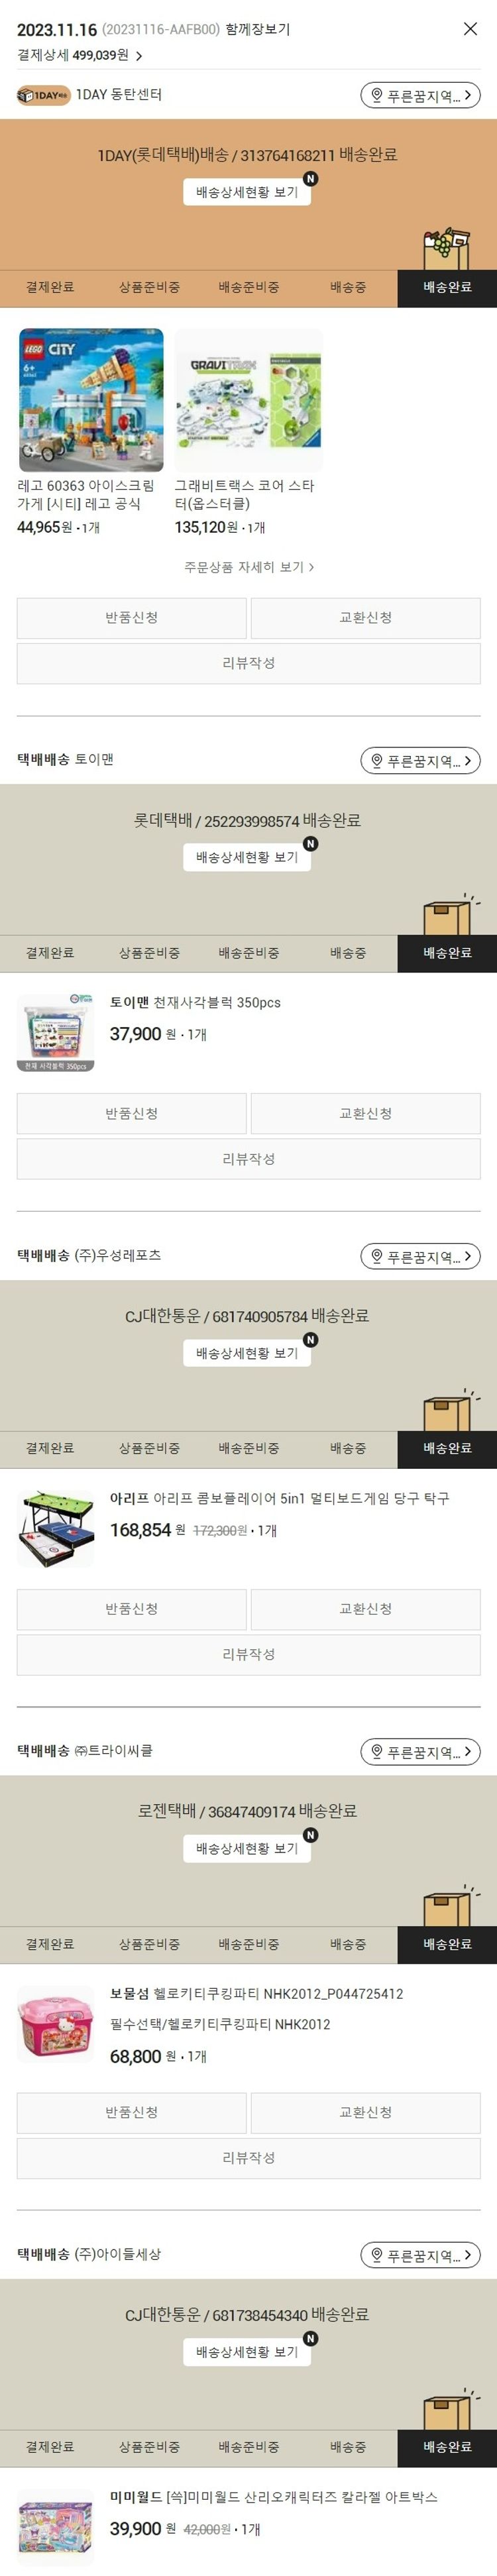Screen dimensions: 497x2576
Task: Open GraviTrax core starter product image
Action: [249, 400]
